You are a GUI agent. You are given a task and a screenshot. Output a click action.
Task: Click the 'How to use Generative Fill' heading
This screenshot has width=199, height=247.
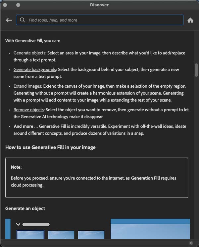pos(50,147)
